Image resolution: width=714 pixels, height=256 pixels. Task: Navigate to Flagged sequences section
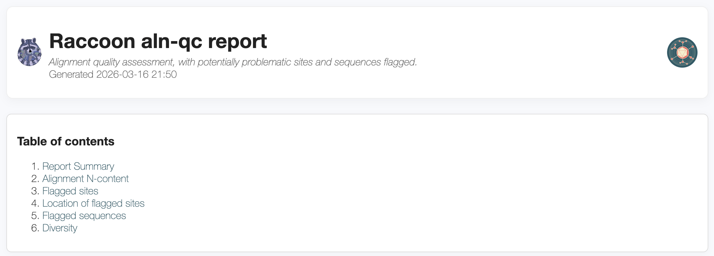pos(84,216)
